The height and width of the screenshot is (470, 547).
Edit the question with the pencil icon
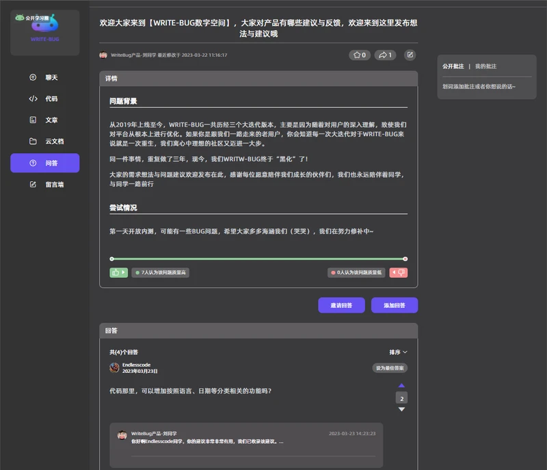coord(410,55)
